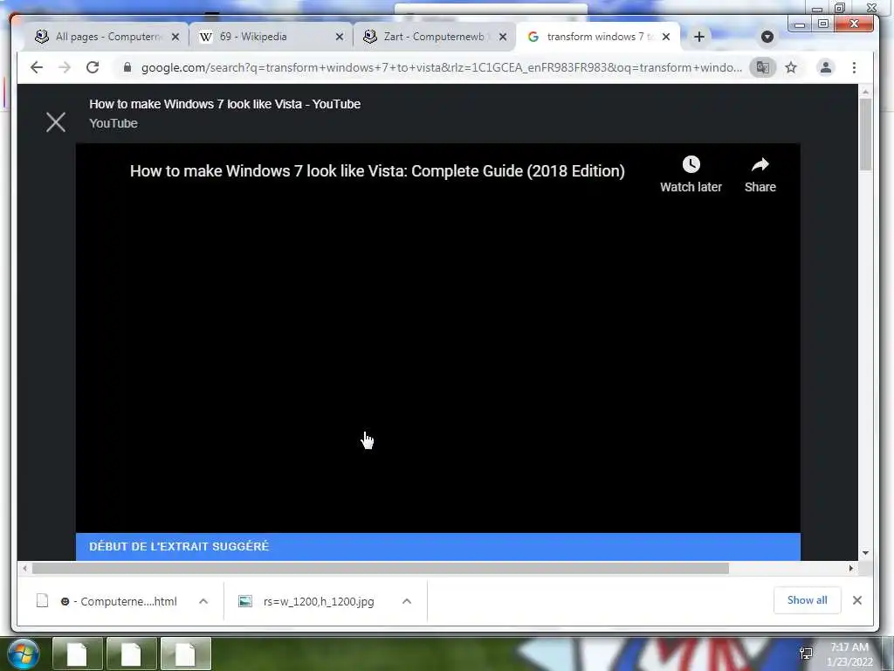Click the forward navigation arrow
The height and width of the screenshot is (671, 894).
tap(65, 68)
